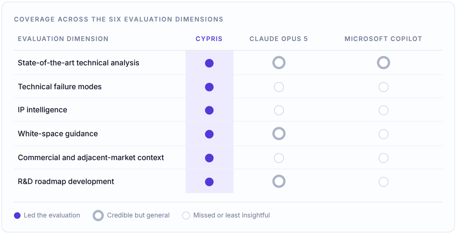
Task: Click the 'Credible but general' legend ring
Action: click(x=98, y=215)
